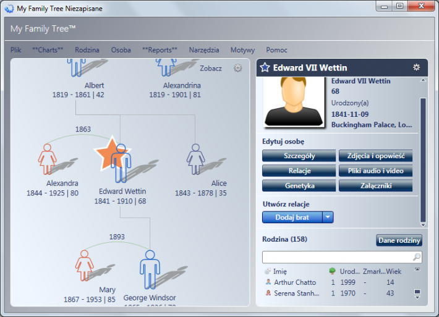439x317 pixels.
Task: Click the search magnifier in the family filter
Action: pyautogui.click(x=417, y=257)
